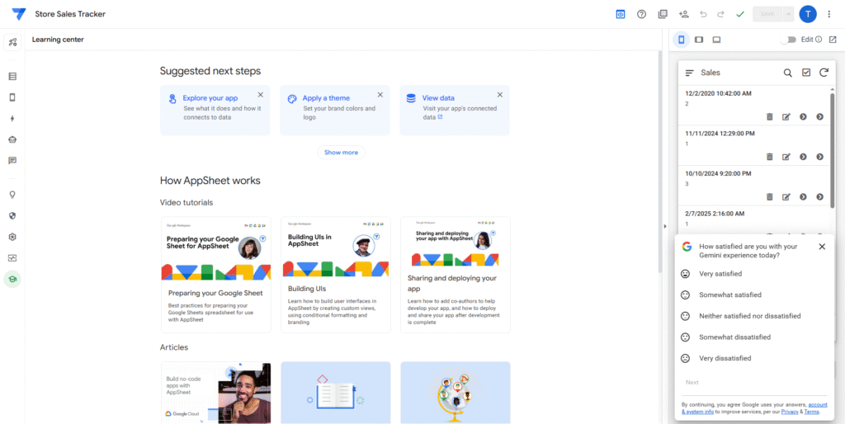
Task: Delete the 12/2/2020 sales record
Action: pos(770,117)
